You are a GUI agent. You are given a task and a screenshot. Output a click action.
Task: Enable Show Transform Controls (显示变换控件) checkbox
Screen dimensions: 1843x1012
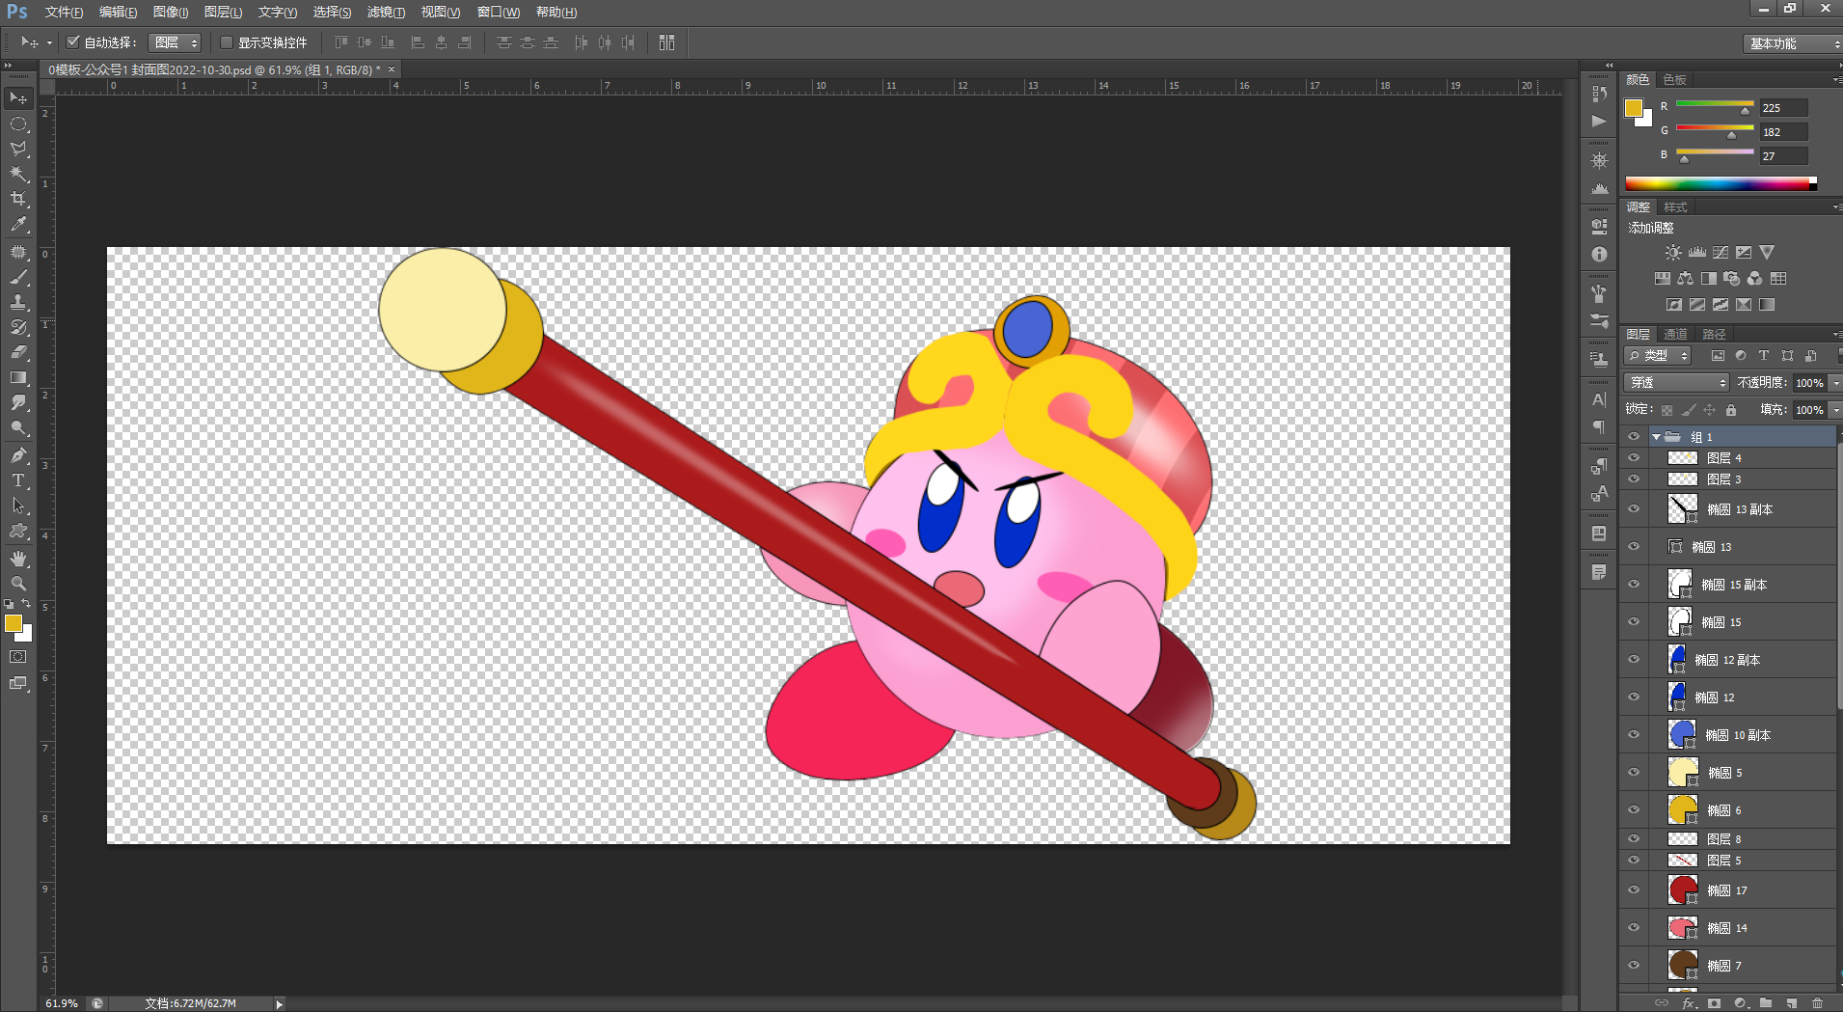(227, 42)
